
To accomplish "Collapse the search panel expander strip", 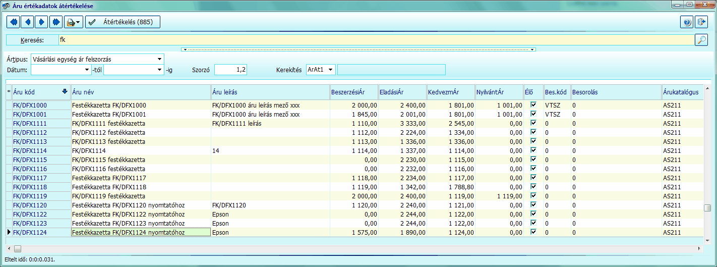I will pyautogui.click(x=358, y=49).
